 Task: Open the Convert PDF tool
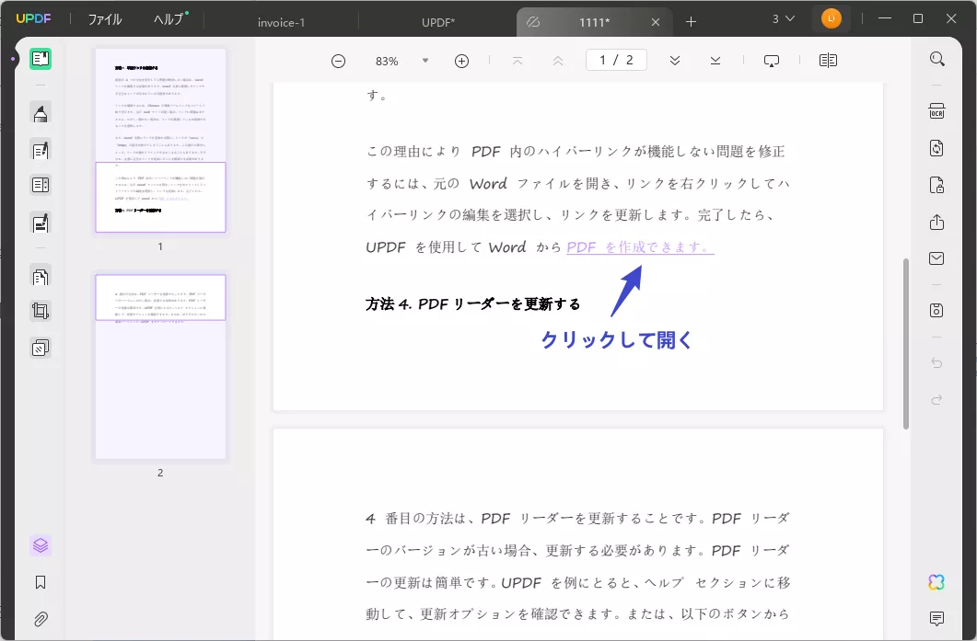pos(936,148)
